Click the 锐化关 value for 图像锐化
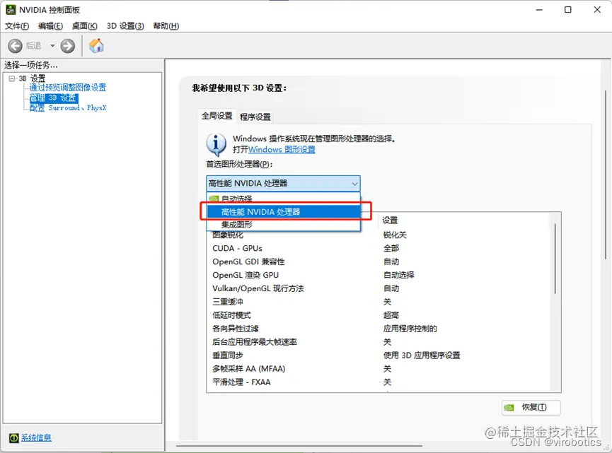The width and height of the screenshot is (612, 453). click(x=395, y=235)
